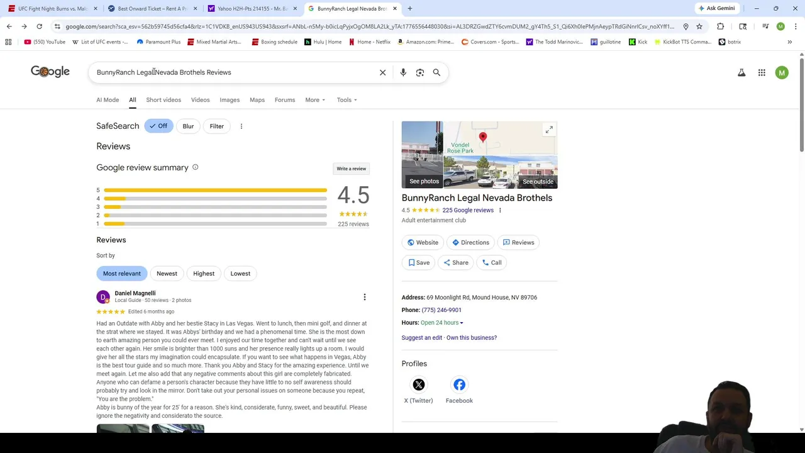805x453 pixels.
Task: Open the Google apps grid
Action: point(762,72)
